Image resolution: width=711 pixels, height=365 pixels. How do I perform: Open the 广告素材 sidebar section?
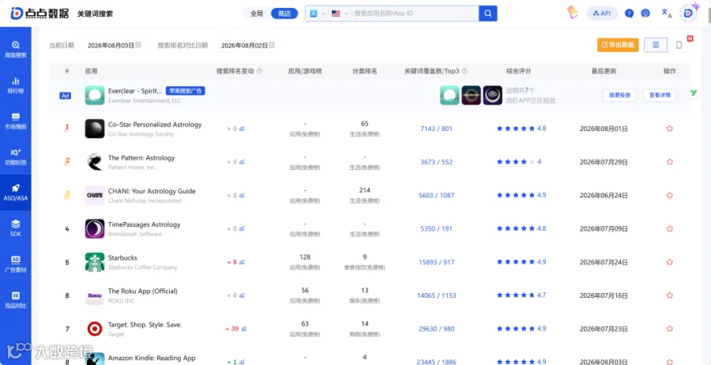[16, 264]
